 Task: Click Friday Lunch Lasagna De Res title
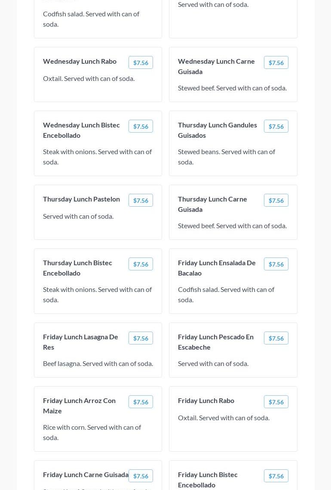[81, 342]
